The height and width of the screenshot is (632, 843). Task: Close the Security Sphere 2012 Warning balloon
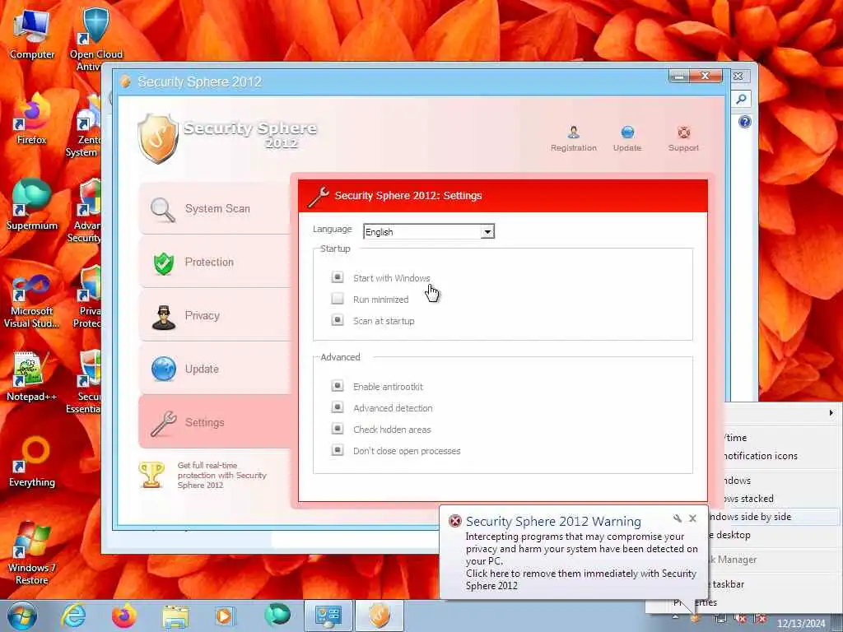(x=692, y=518)
